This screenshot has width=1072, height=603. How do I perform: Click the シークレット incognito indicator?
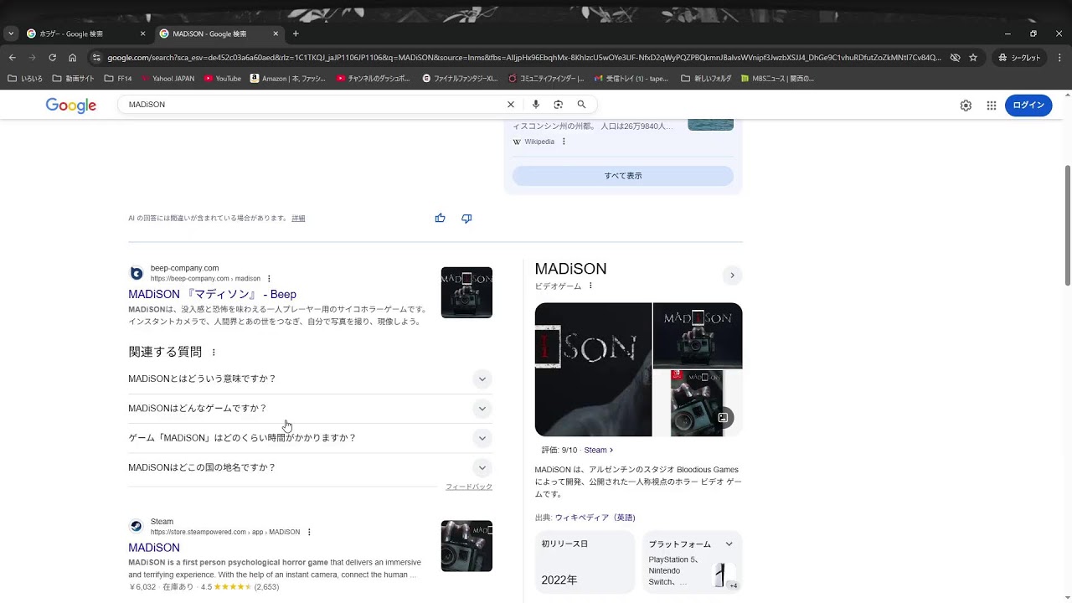1019,58
